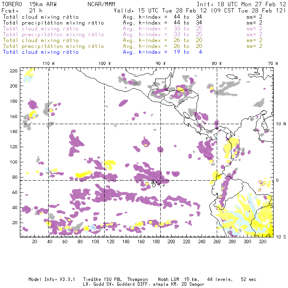Select 'Tiedtke YSU PBL' footer text
This screenshot has height=288, width=288.
point(103,279)
